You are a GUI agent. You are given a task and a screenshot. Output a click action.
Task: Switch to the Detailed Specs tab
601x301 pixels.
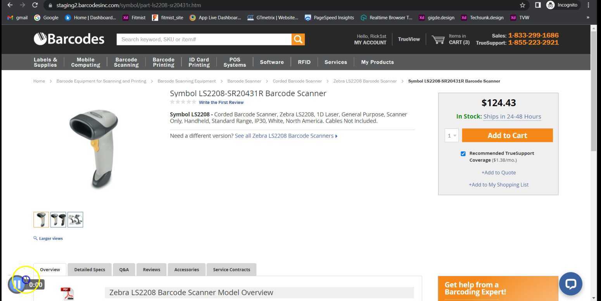pos(90,270)
